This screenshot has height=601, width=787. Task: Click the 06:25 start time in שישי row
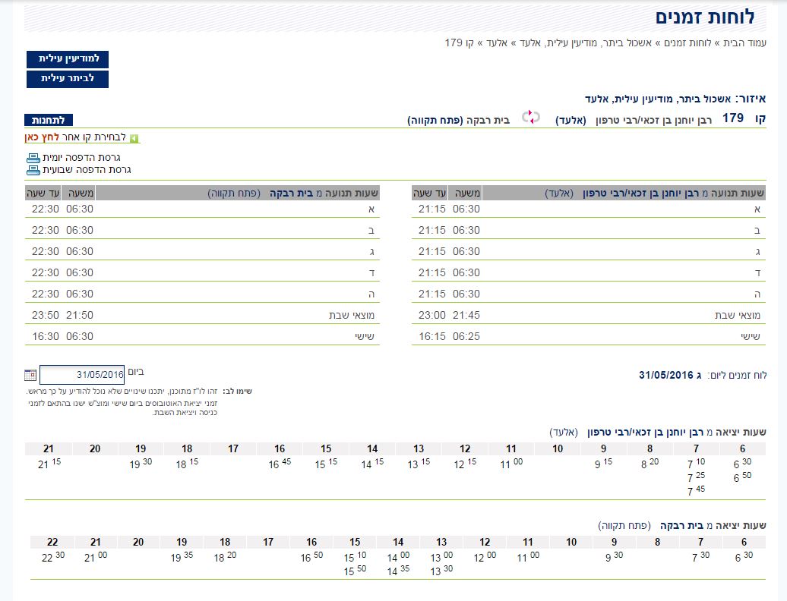pos(466,337)
